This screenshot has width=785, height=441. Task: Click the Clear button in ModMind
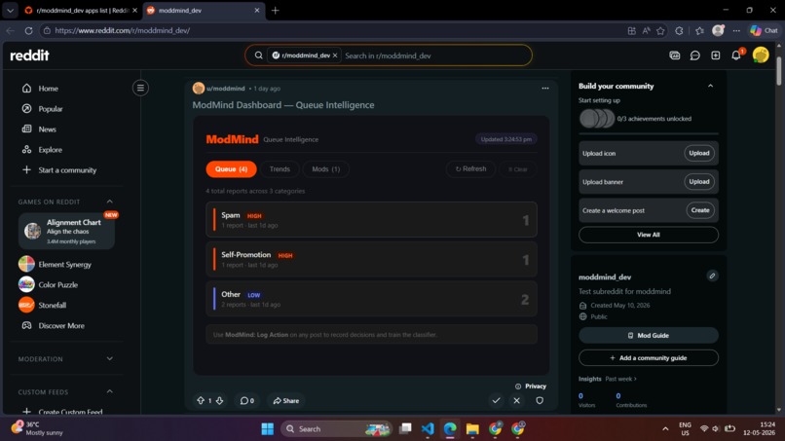(x=518, y=169)
